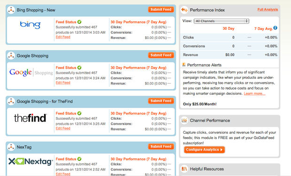
Task: Click the TheFind feed status green checkmark
Action: (79, 113)
